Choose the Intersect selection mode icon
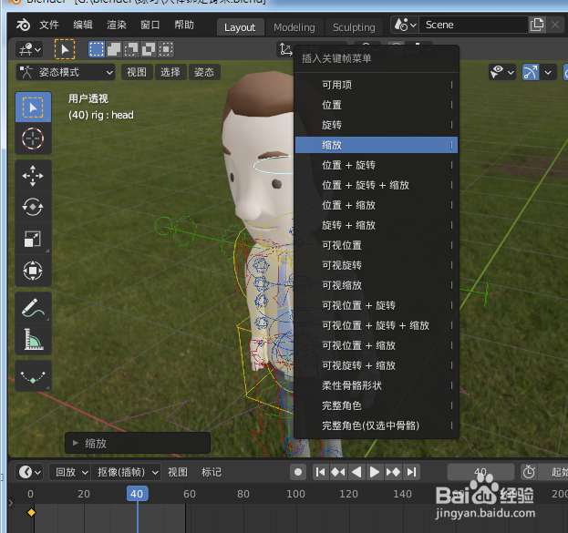The height and width of the screenshot is (533, 568). [166, 49]
